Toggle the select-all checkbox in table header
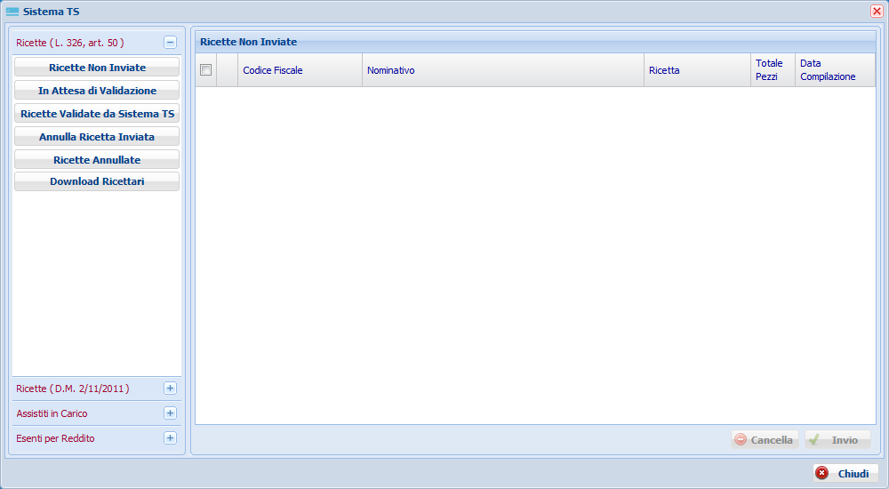This screenshot has height=489, width=889. [206, 69]
